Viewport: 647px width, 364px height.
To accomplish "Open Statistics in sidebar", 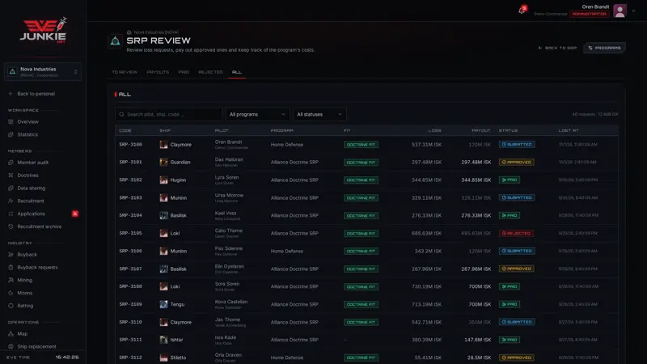I will click(27, 134).
